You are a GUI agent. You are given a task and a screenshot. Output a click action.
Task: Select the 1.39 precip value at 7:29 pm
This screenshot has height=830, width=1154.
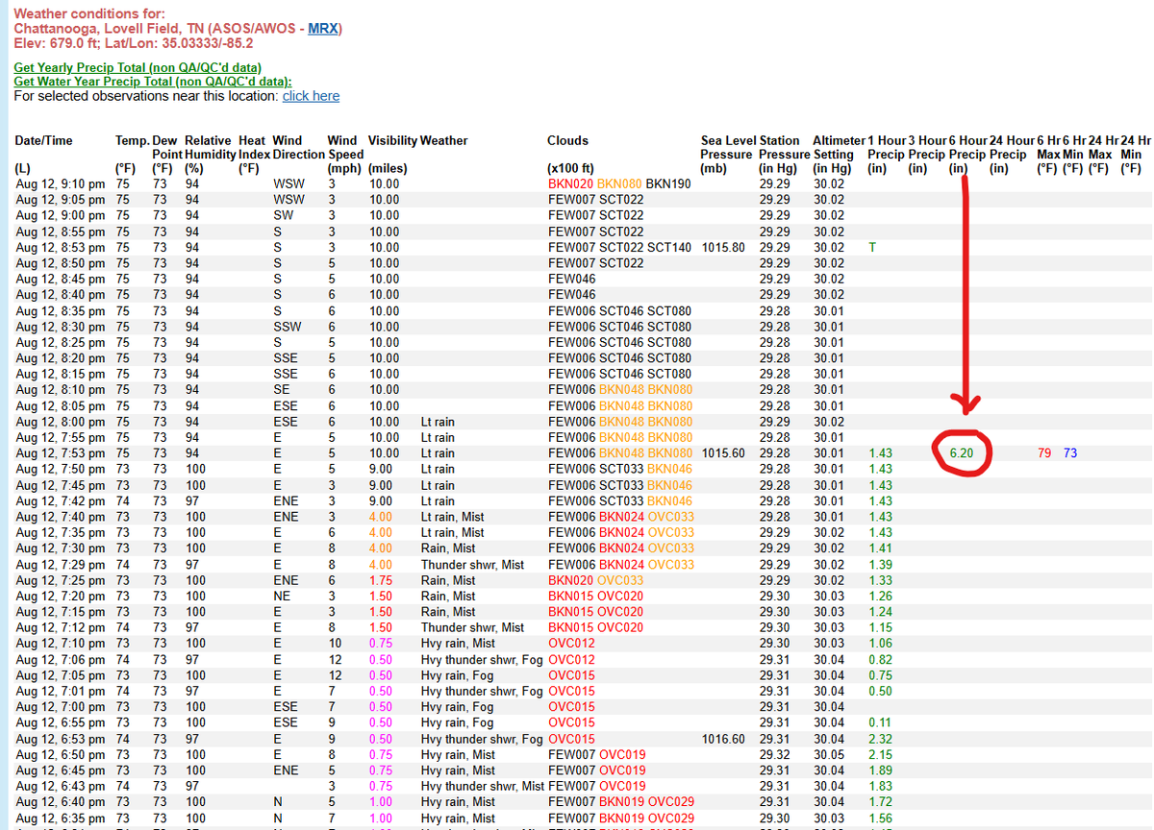click(x=880, y=564)
